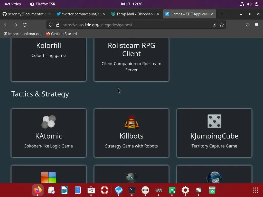Open the four colored squares game icon
The image size is (263, 197).
[49, 177]
